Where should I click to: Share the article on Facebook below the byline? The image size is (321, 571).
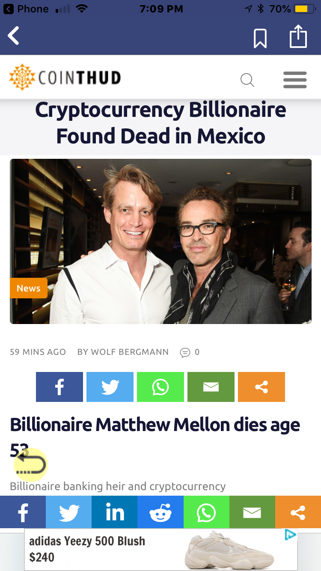tap(59, 387)
